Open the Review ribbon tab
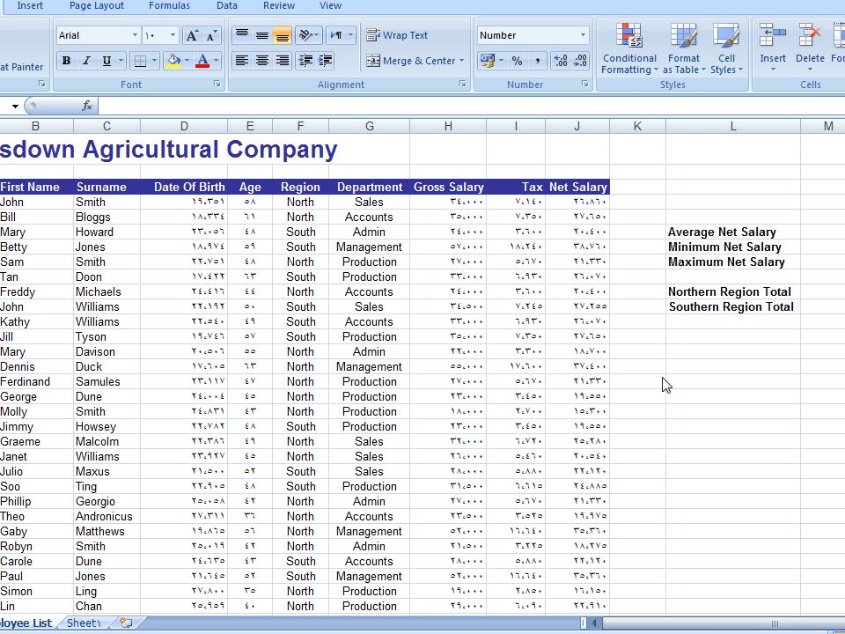Image resolution: width=845 pixels, height=634 pixels. (279, 6)
